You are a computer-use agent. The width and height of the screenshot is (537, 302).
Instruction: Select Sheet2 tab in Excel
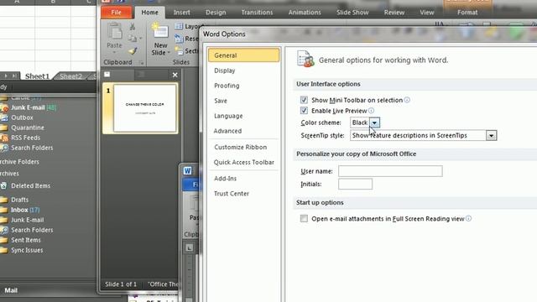point(70,76)
